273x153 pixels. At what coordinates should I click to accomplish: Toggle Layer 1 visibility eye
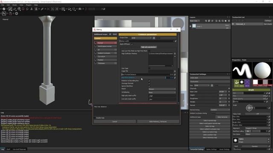[x=191, y=26]
